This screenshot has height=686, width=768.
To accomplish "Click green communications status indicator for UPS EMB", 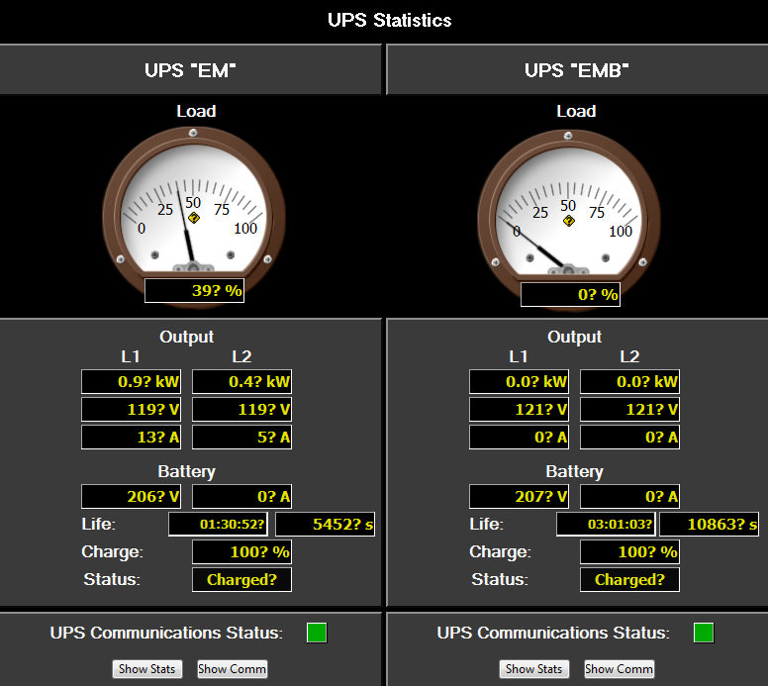I will pos(704,633).
